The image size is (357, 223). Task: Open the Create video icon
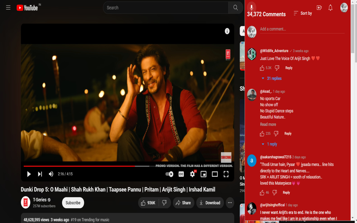coord(319,8)
